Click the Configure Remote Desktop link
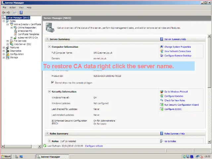212x159 pixels. [x=178, y=56]
